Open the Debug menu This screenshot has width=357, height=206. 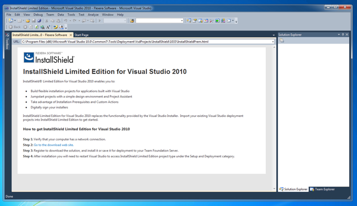[38, 15]
